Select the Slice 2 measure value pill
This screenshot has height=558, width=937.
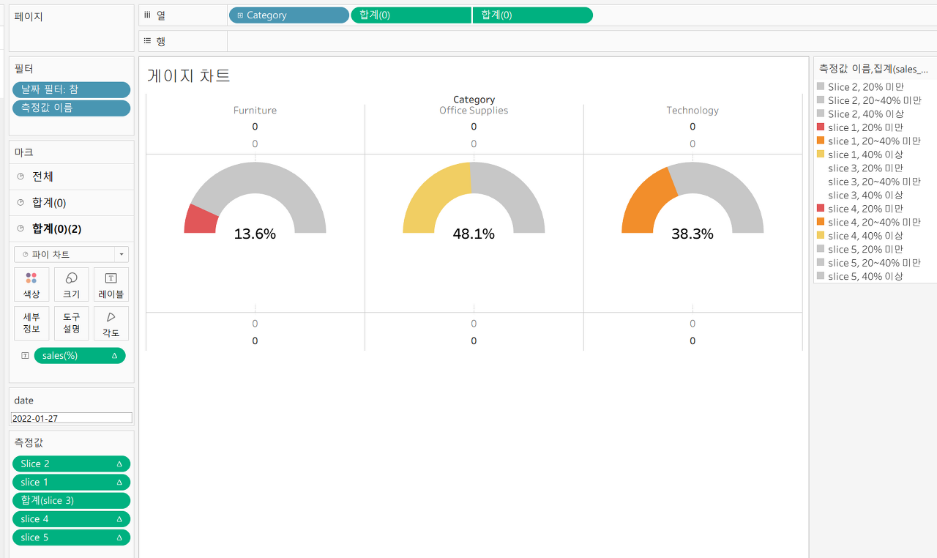pos(71,464)
